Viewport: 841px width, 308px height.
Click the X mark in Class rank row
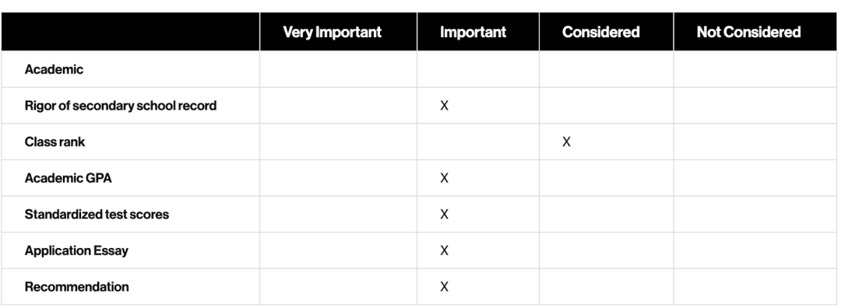tap(566, 142)
